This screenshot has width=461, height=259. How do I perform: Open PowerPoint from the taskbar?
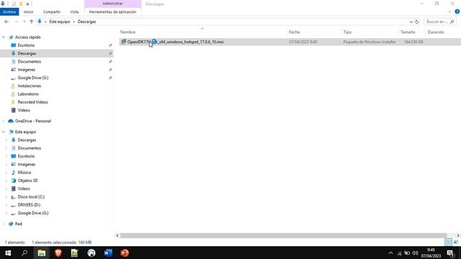(x=125, y=253)
